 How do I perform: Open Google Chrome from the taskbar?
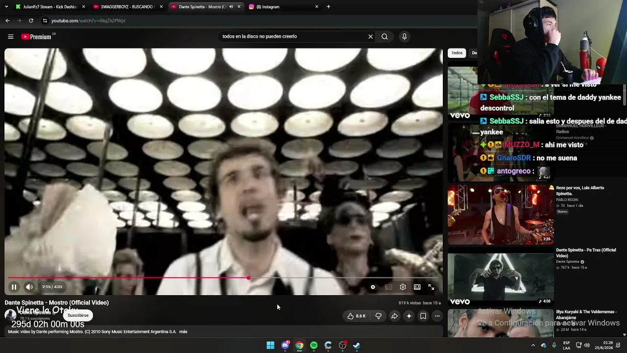tap(299, 345)
